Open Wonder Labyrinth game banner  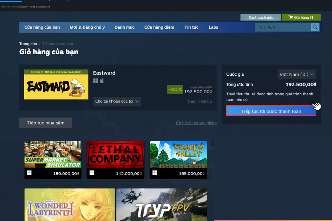(x=70, y=205)
